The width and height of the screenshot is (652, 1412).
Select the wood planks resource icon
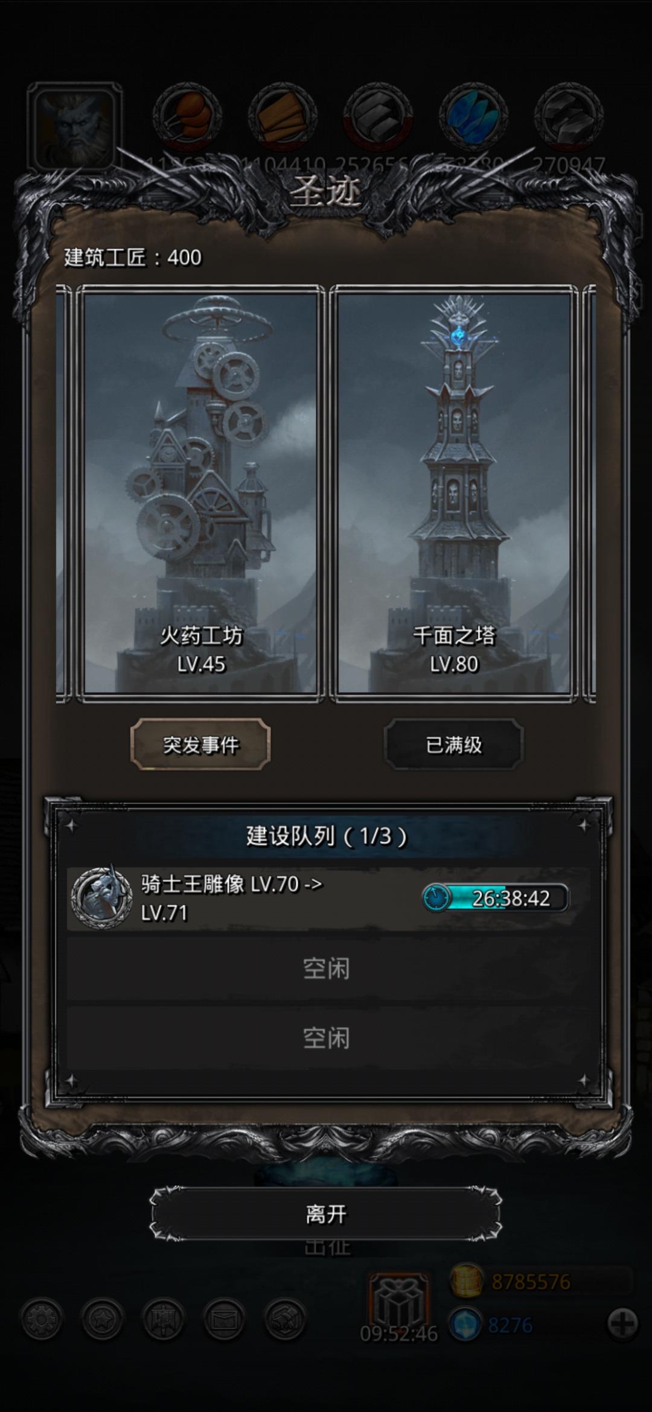point(283,116)
